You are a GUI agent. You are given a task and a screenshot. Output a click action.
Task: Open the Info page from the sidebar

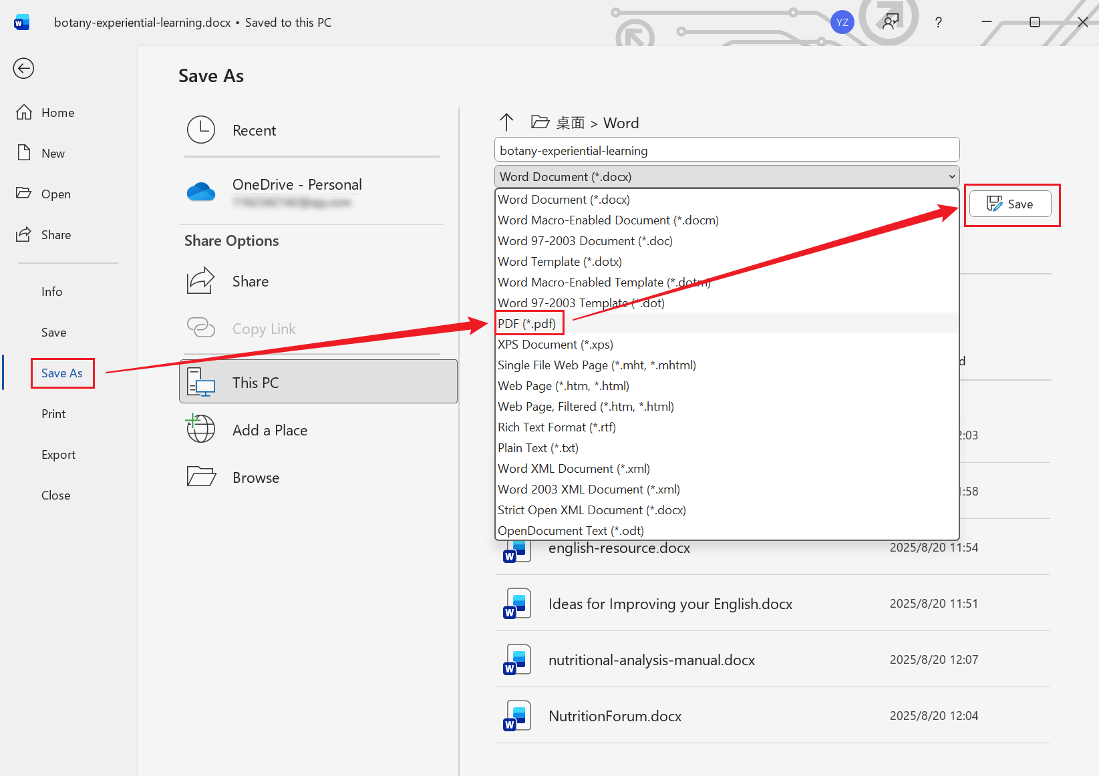pos(51,291)
